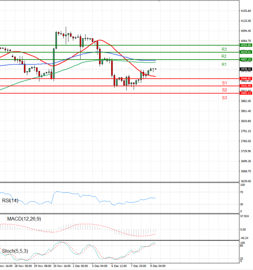The image size is (253, 270).
Task: Click the green 4029.01 price tag
Action: (x=246, y=52)
